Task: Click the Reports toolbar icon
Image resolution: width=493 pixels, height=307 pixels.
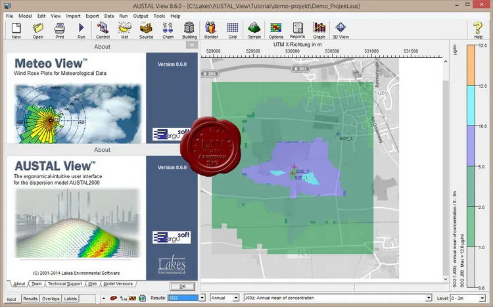Action: pyautogui.click(x=297, y=30)
